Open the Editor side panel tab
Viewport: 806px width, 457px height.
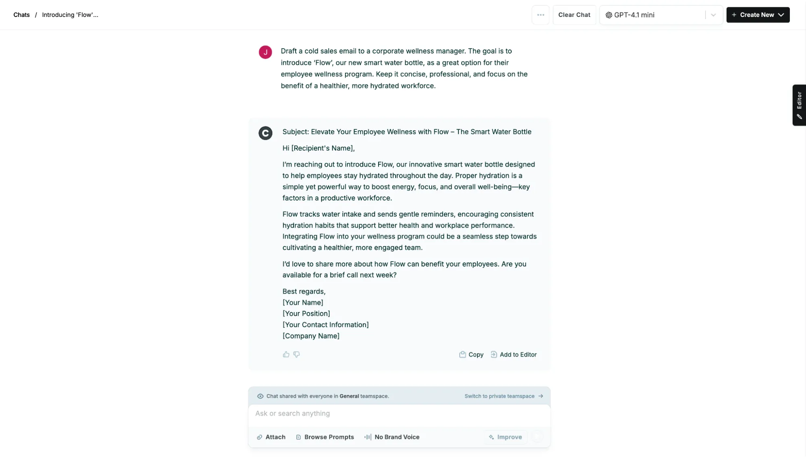[799, 105]
